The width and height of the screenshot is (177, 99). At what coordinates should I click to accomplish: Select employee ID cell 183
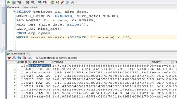pyautogui.click(x=23, y=97)
